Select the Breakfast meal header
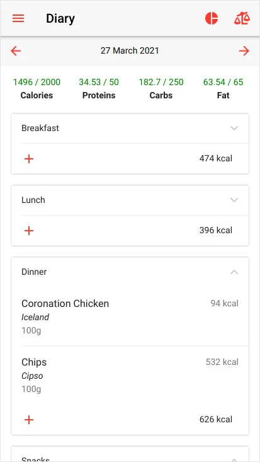The image size is (260, 462). (x=130, y=128)
